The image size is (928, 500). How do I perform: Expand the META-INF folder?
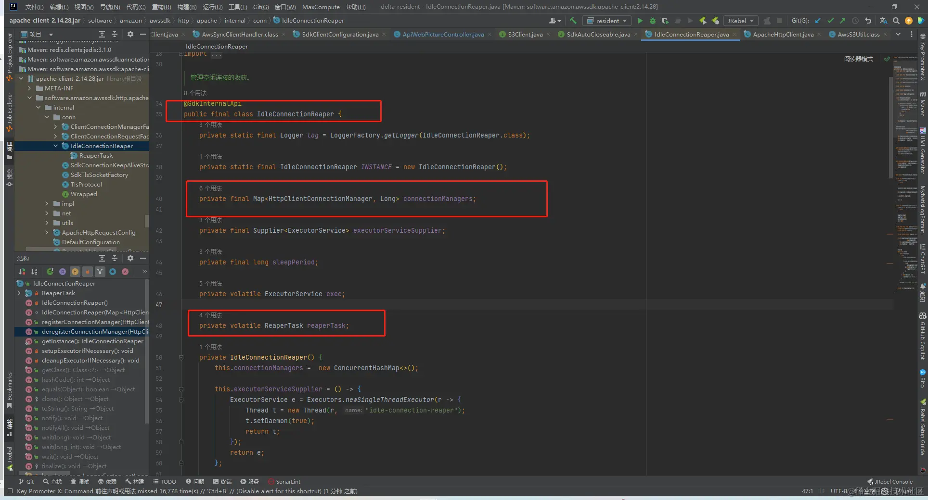tap(30, 88)
